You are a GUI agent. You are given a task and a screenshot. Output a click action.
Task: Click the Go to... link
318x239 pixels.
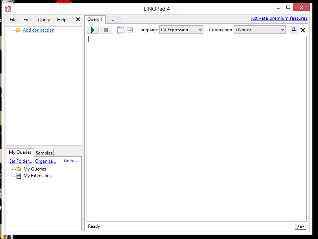tap(71, 161)
